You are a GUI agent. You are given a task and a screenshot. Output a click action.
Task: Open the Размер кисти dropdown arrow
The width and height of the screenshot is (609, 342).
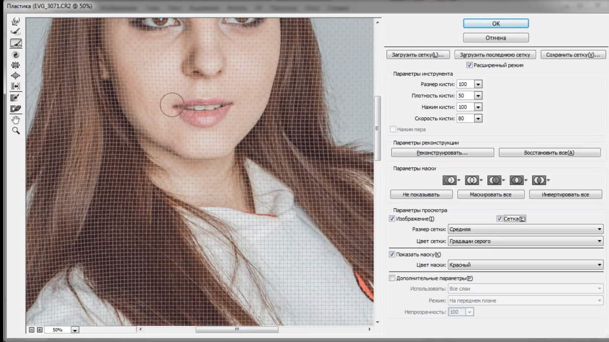click(x=478, y=84)
